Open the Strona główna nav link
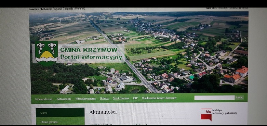 pos(44,99)
